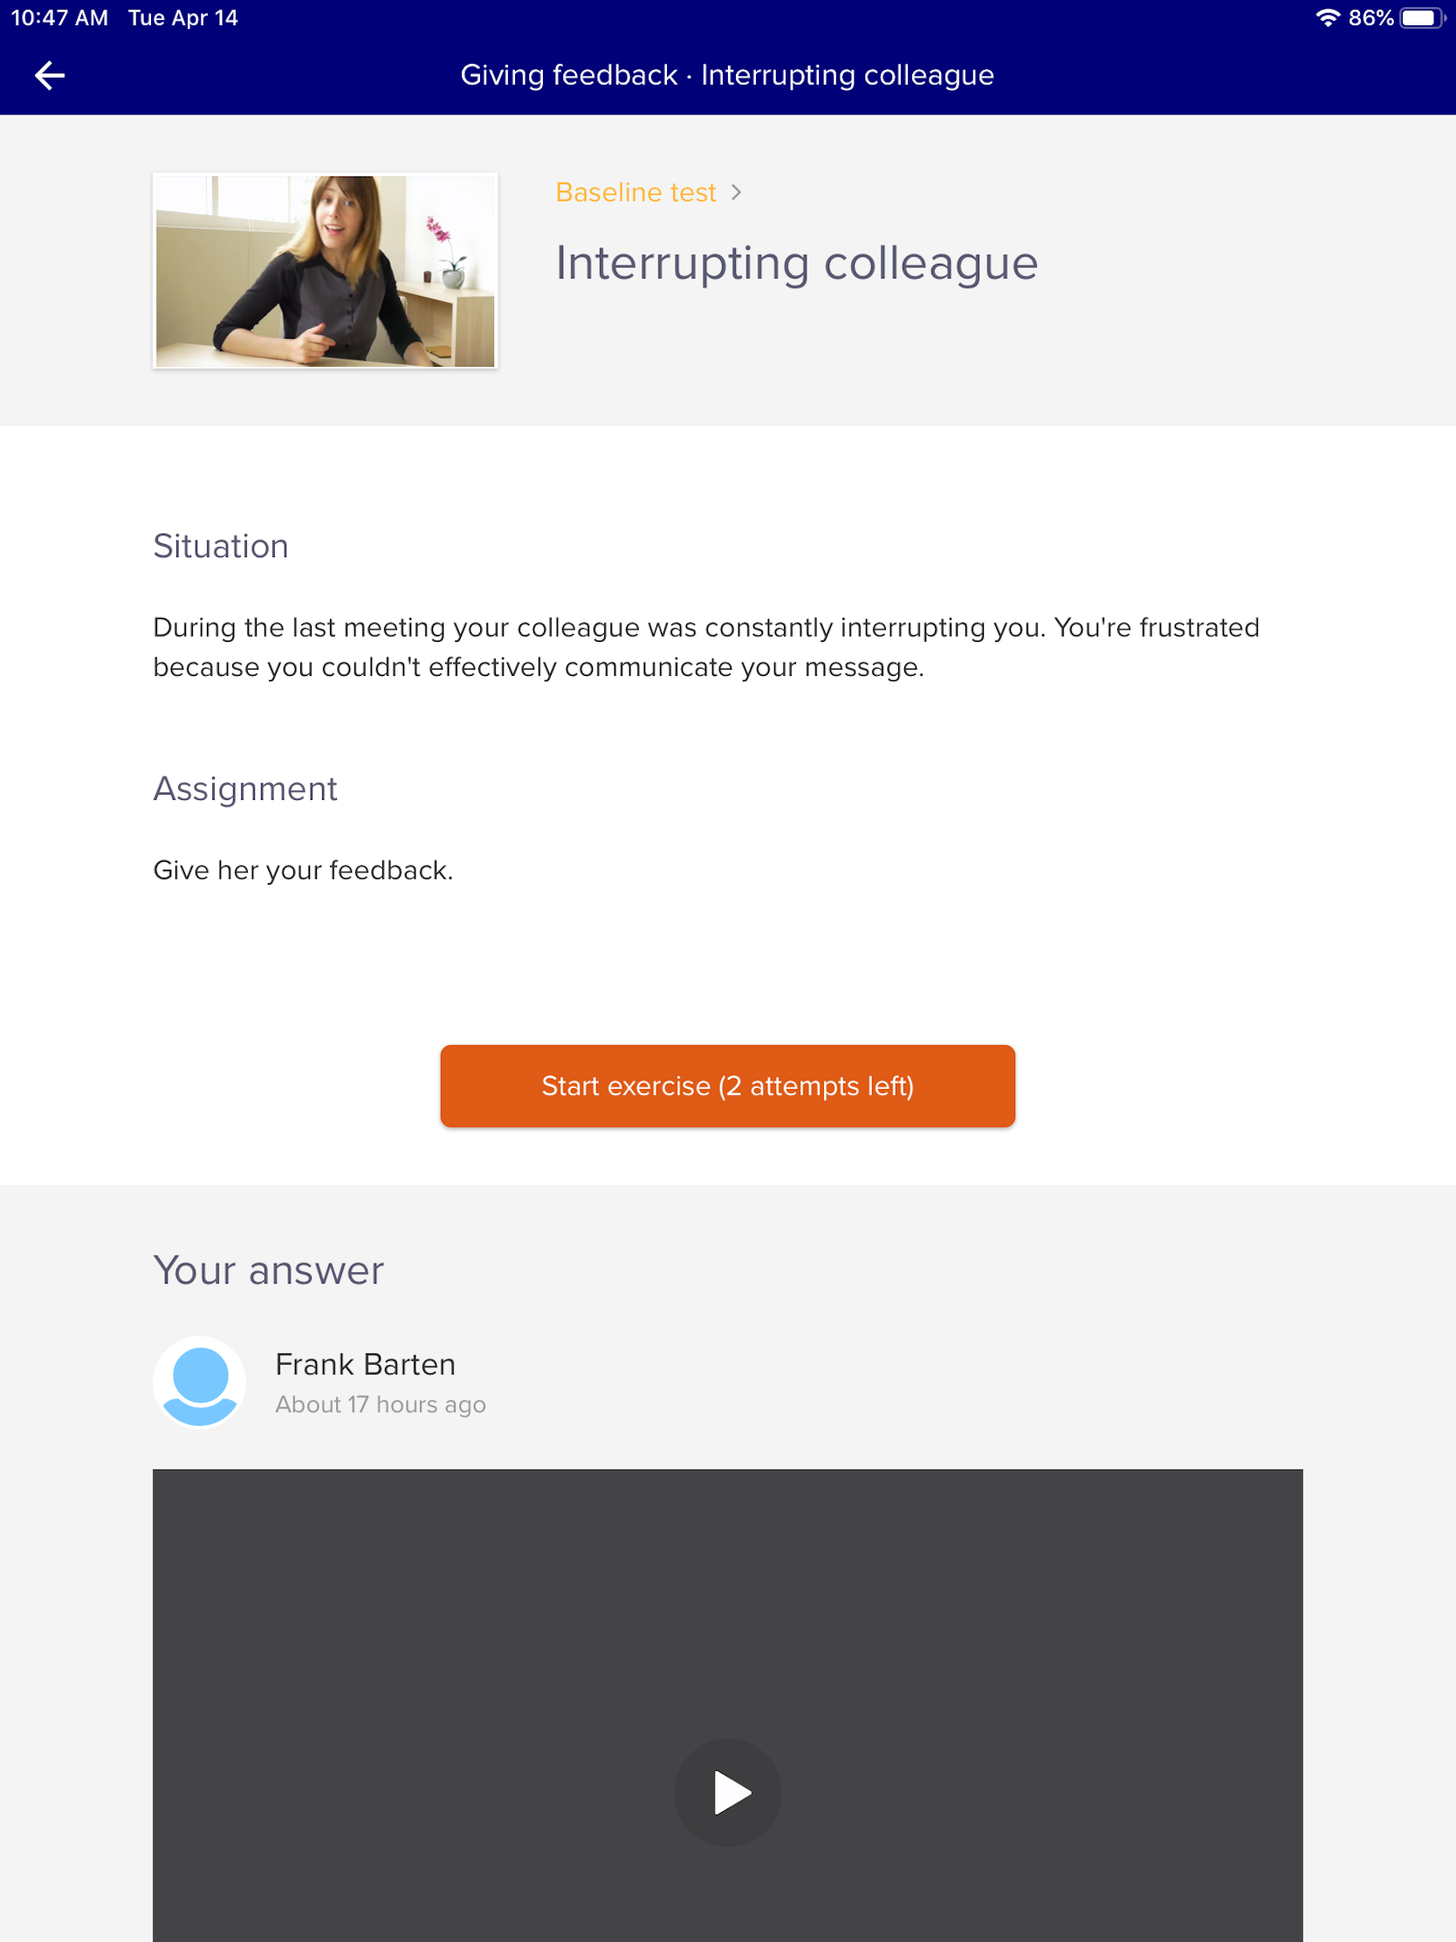Tap the 86% battery percentage text
Viewport: 1456px width, 1942px height.
point(1370,17)
